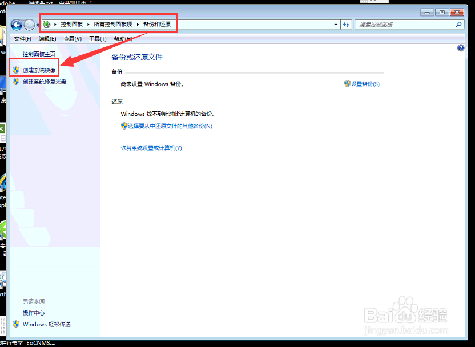Image resolution: width=475 pixels, height=347 pixels.
Task: Open help via blue question mark
Action: click(461, 48)
